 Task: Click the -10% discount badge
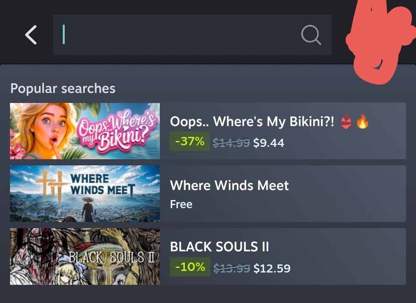(190, 267)
